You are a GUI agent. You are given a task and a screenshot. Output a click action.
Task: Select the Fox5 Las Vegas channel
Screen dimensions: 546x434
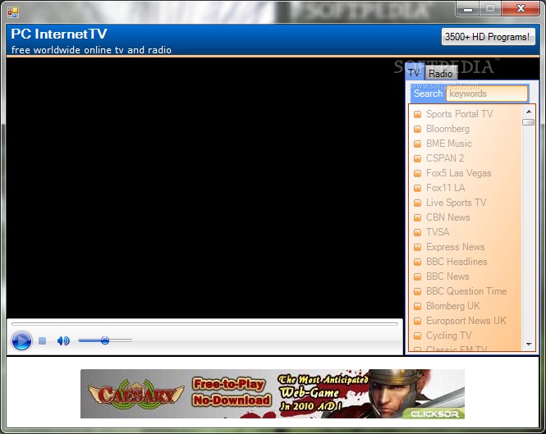pos(459,173)
